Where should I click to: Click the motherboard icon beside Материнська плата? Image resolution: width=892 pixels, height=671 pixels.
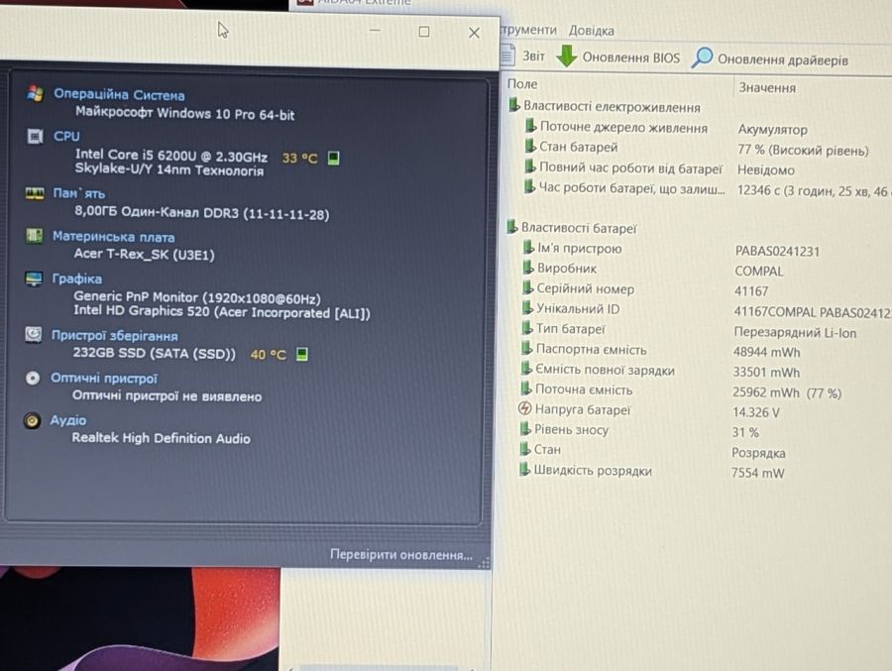click(x=34, y=236)
